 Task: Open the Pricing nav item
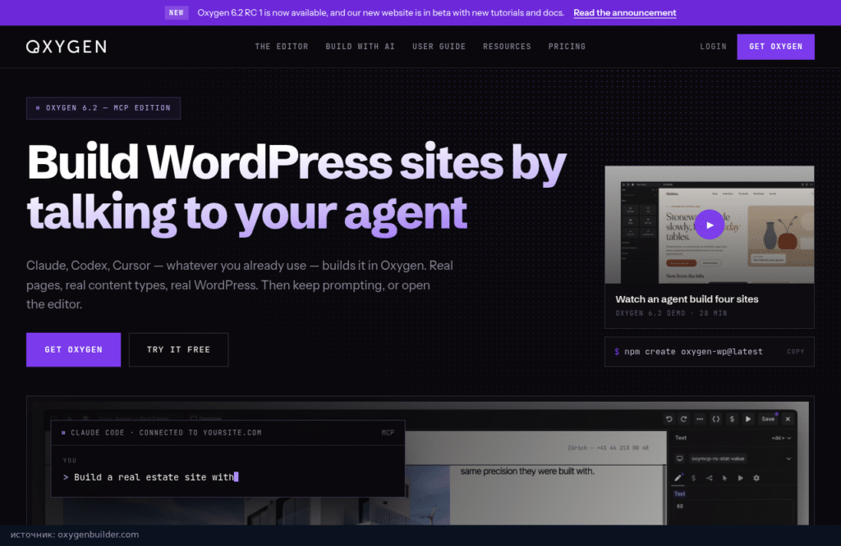click(567, 47)
